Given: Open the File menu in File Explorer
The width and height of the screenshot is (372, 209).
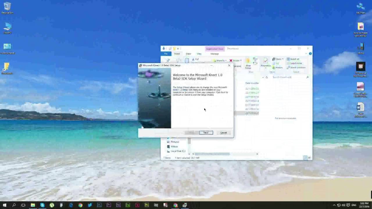Looking at the screenshot, I should click(x=166, y=54).
